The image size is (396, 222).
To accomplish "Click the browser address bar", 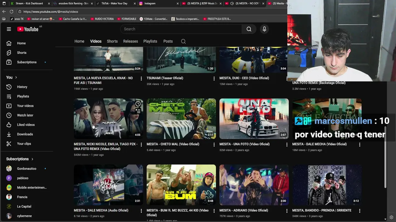I will click(152, 11).
